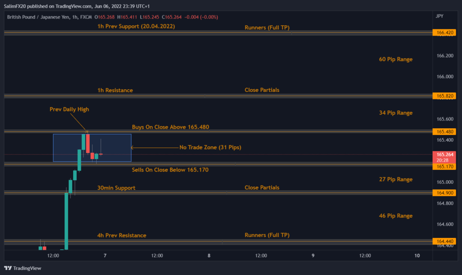Select the 166.420 price level label
This screenshot has width=462, height=275.
444,33
